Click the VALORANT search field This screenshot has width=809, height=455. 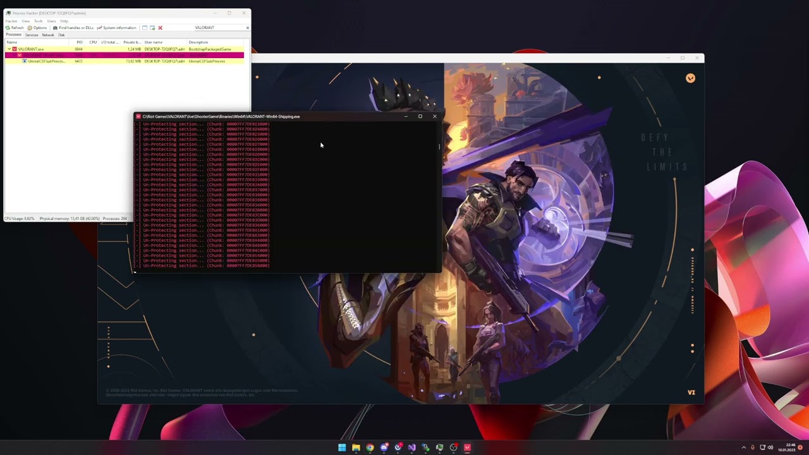click(219, 28)
